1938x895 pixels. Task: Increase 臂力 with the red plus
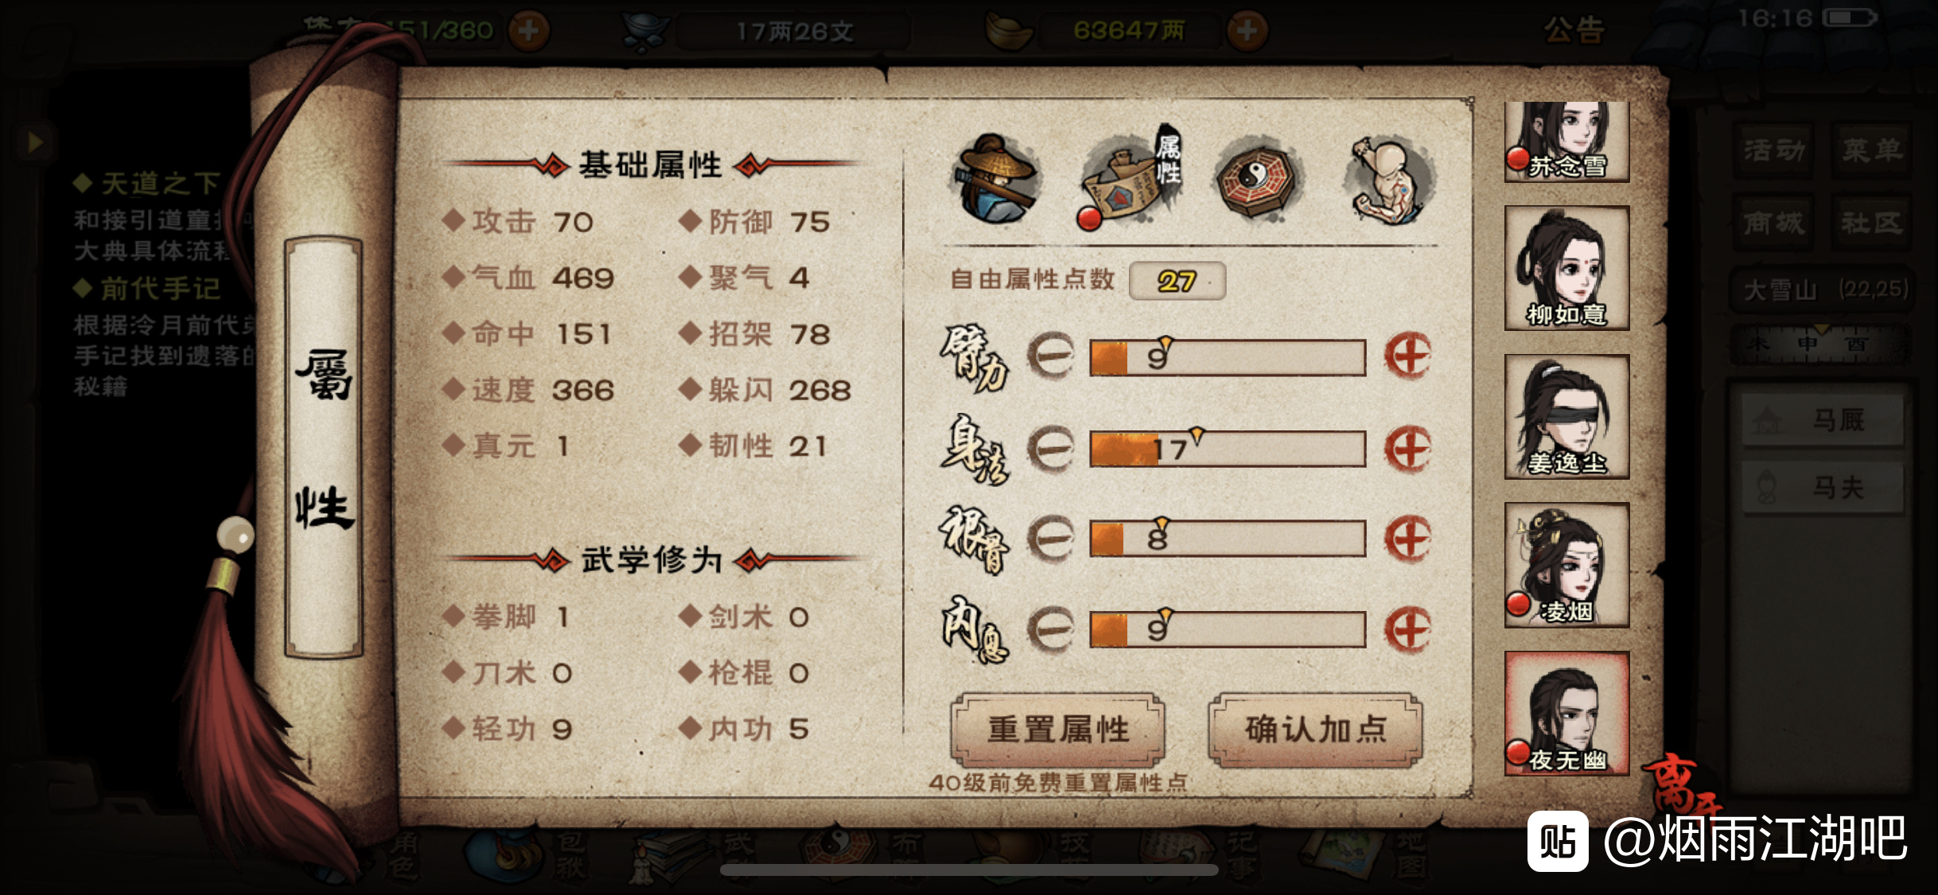click(1407, 356)
